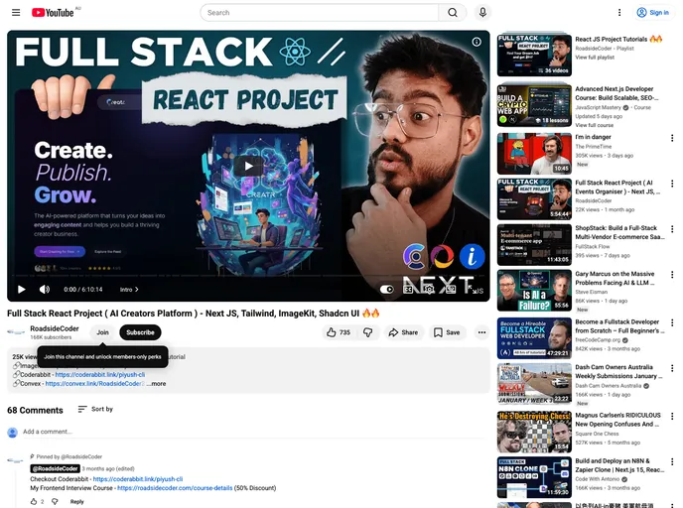Open RoadsideCoder channel avatar
The image size is (683, 508).
pyautogui.click(x=16, y=332)
